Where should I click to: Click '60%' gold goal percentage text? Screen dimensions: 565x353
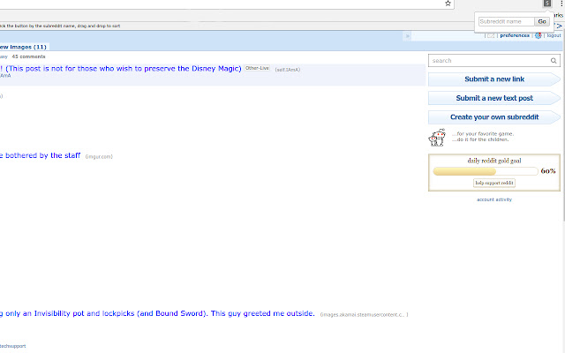click(x=548, y=171)
